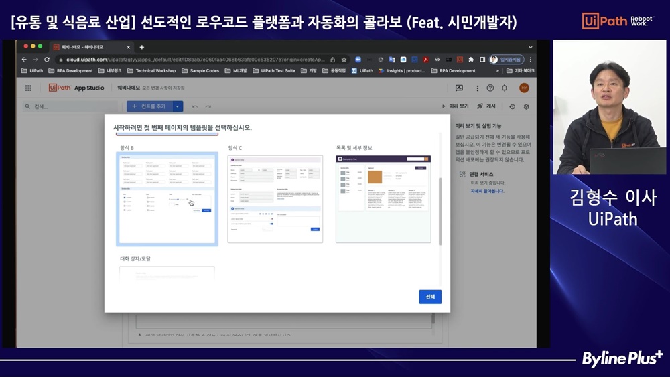Click the 웨비나데모 app name
The width and height of the screenshot is (670, 377).
pos(129,88)
